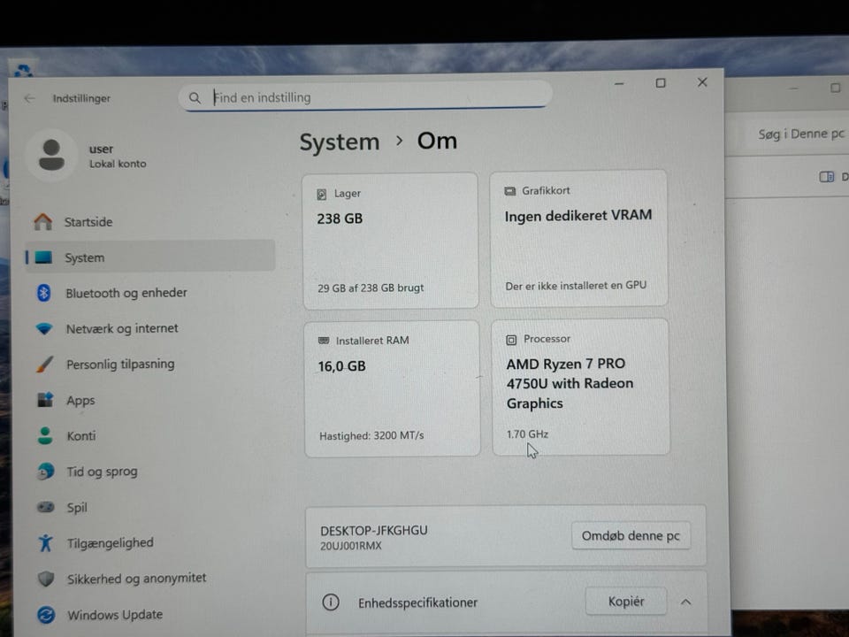The width and height of the screenshot is (849, 637).
Task: Click the 'Om' breadcrumb heading
Action: [x=437, y=141]
